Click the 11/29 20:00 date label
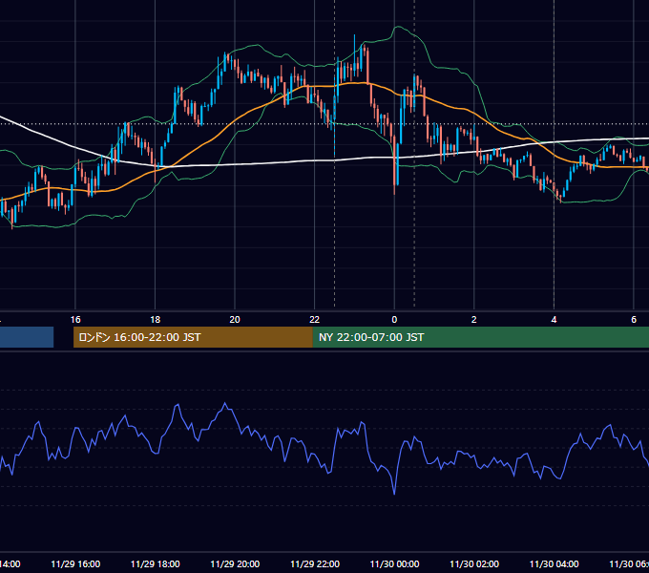 pos(235,563)
